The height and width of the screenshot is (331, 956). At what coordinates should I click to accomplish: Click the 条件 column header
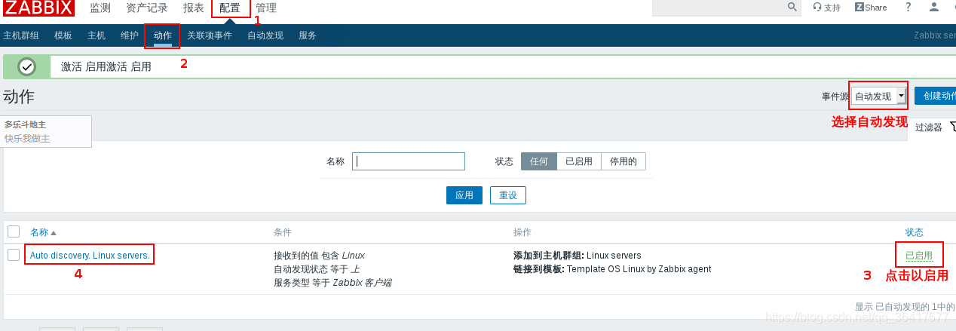pos(283,232)
